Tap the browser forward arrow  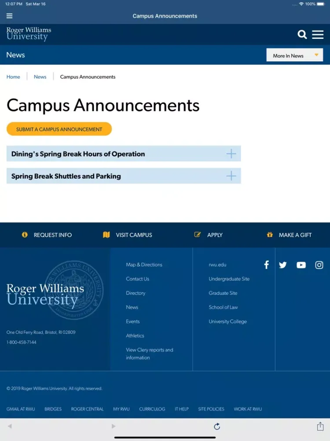tap(114, 426)
